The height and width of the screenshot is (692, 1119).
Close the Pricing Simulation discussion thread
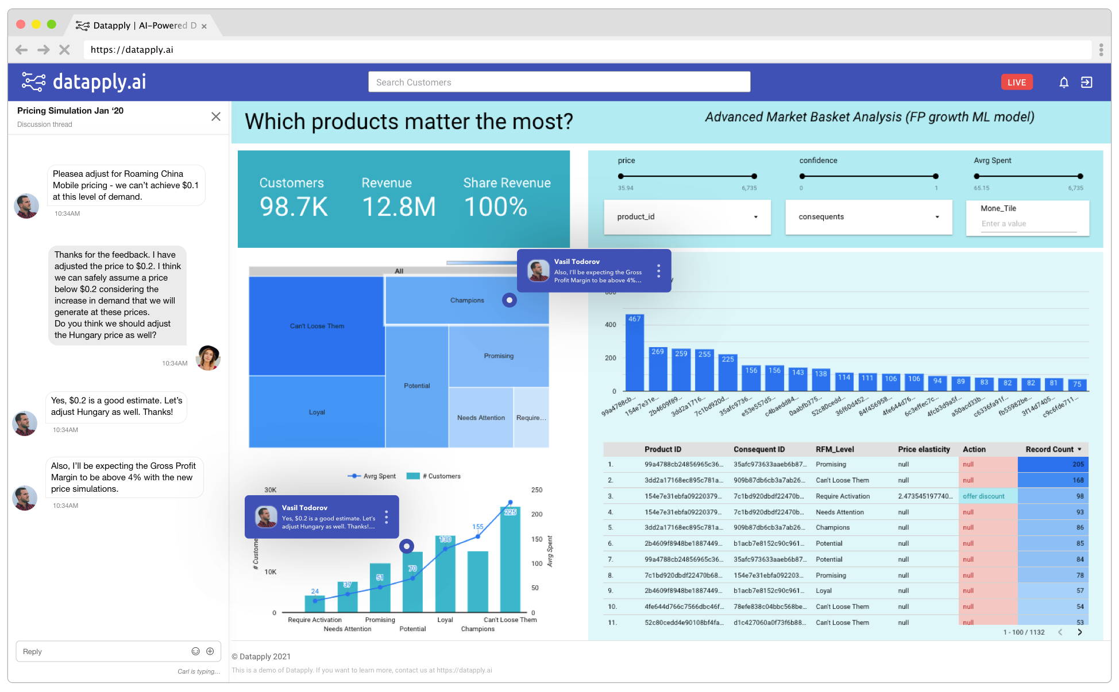click(216, 116)
